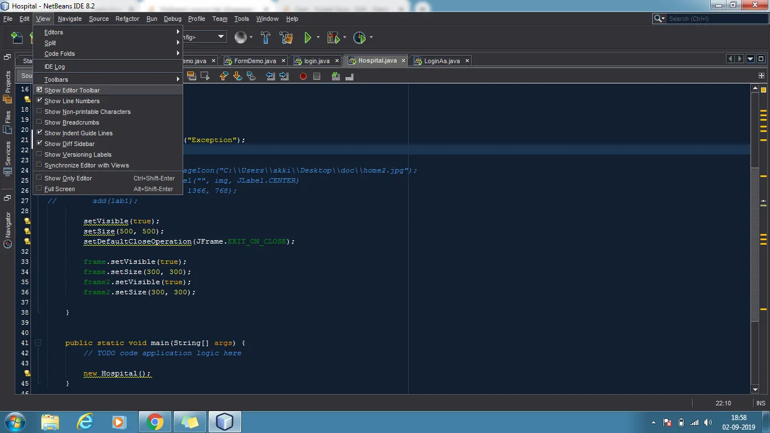This screenshot has width=770, height=433.
Task: Click the Build Project hammer icon
Action: pos(265,38)
